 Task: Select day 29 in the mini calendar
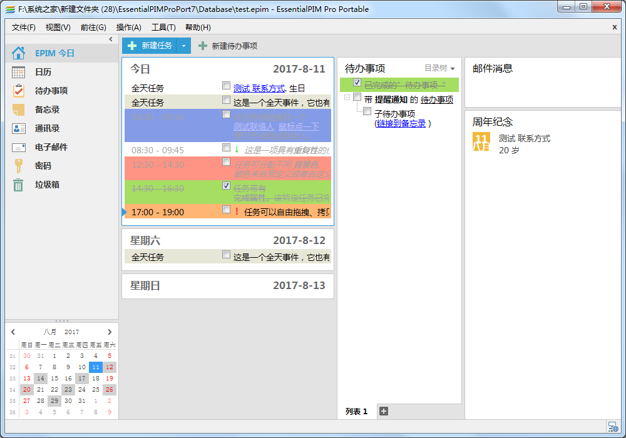tap(54, 400)
